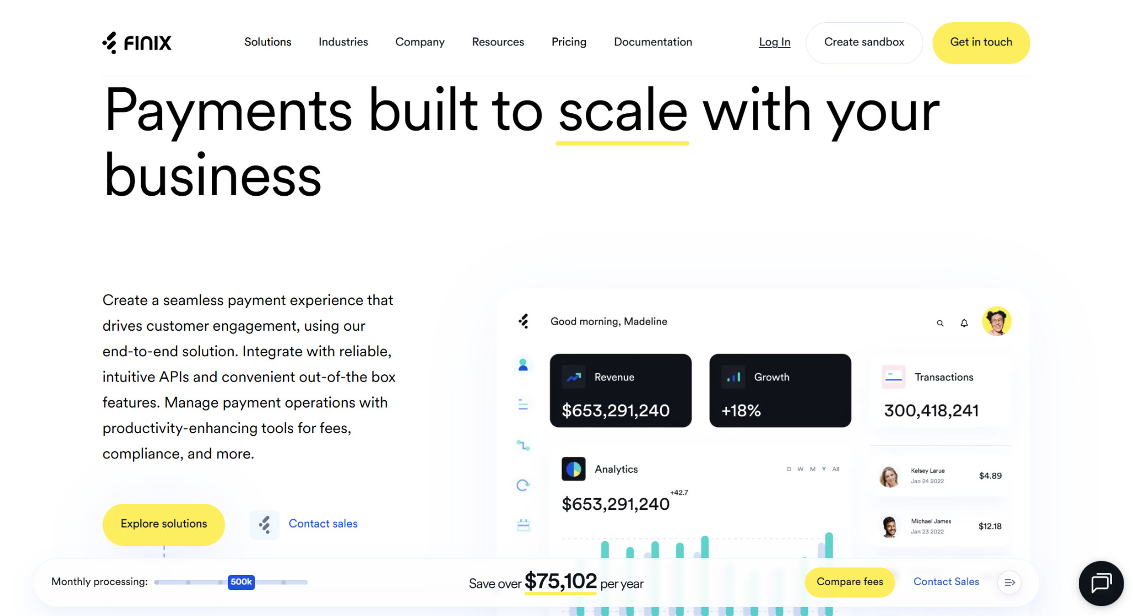Open the Company menu

point(420,42)
